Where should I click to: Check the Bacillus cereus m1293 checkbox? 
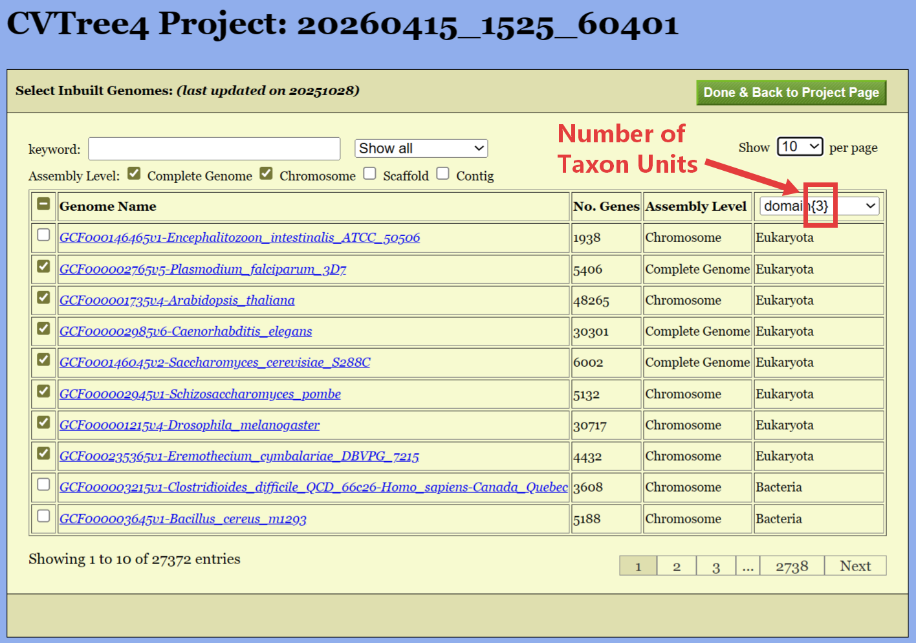click(x=43, y=516)
